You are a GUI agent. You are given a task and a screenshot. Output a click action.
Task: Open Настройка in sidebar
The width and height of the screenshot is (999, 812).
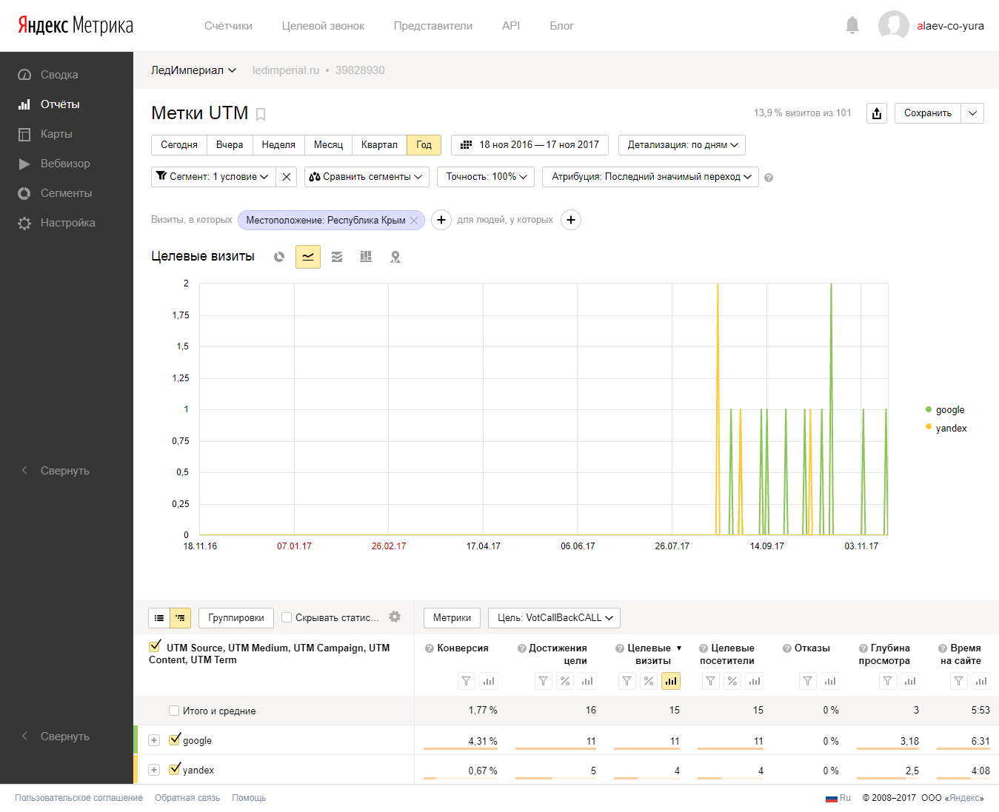(67, 223)
